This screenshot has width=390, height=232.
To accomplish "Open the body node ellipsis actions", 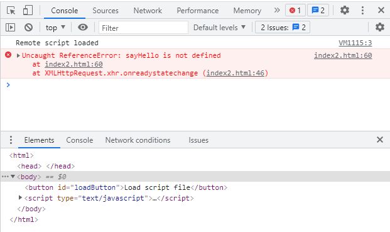I will pyautogui.click(x=5, y=177).
